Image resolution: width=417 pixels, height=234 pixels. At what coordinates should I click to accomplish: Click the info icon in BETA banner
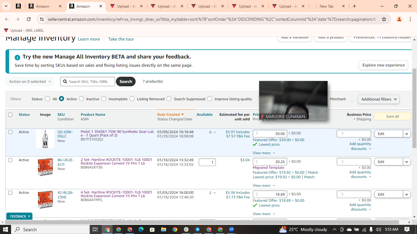pos(17,57)
